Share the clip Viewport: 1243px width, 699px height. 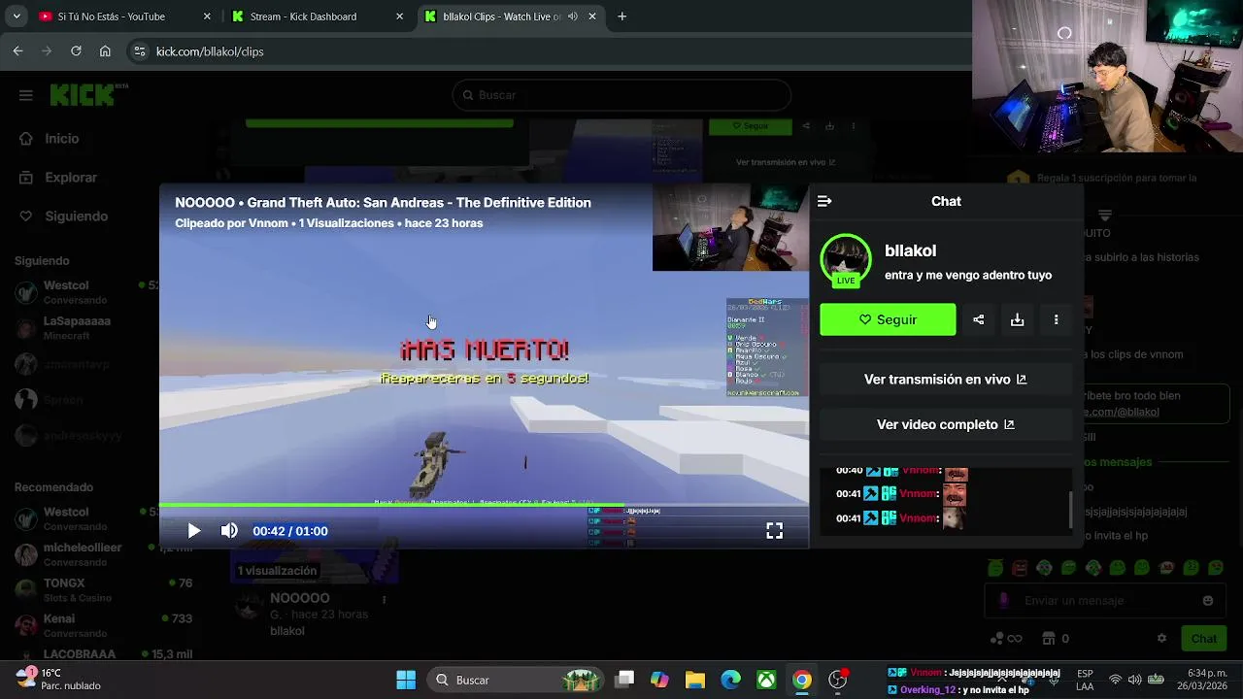coord(978,319)
